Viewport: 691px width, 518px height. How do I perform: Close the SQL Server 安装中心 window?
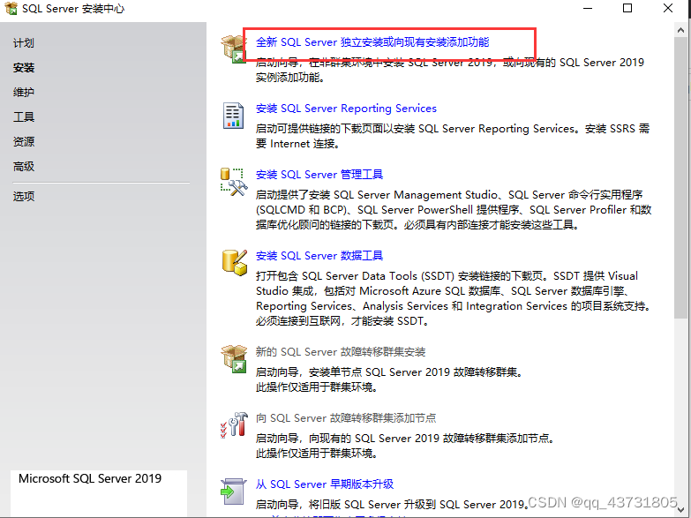pyautogui.click(x=668, y=8)
